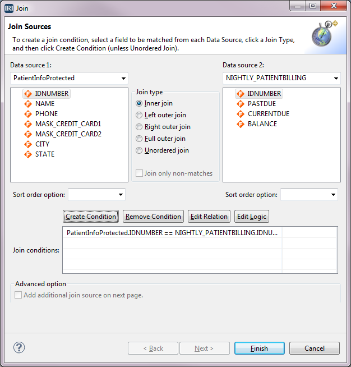Expand Sort order option under source 2
The image size is (351, 367).
coord(309,195)
